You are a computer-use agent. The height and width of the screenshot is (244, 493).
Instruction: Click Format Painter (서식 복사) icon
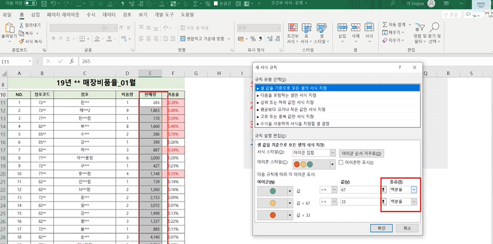(21, 41)
